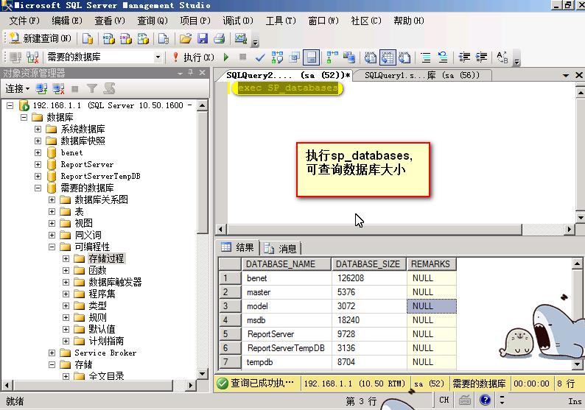Open the 工具(T) menu
This screenshot has width=585, height=410.
coord(281,21)
